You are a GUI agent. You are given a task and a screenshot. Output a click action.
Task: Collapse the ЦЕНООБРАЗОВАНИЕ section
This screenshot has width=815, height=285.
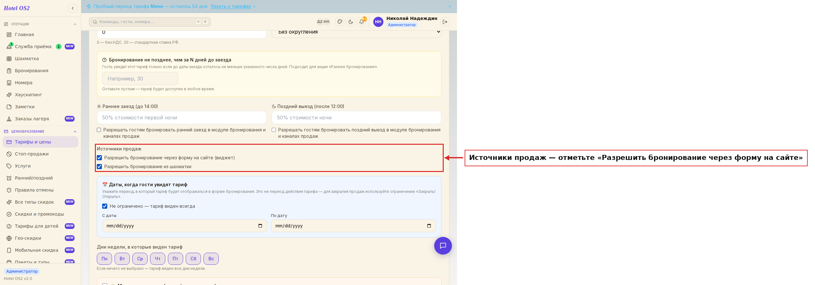click(75, 131)
